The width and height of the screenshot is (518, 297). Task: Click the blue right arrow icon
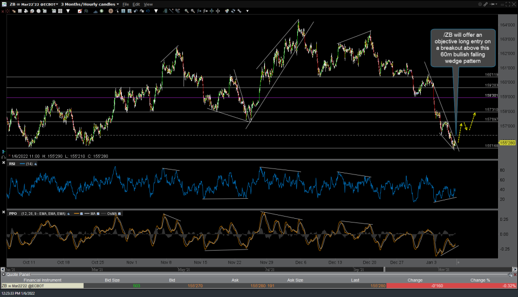148,11
